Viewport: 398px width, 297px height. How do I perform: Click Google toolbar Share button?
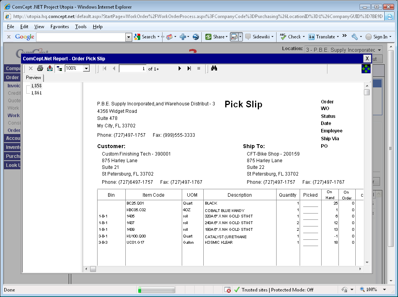point(215,37)
